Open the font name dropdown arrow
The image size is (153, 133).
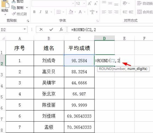tap(73, 3)
